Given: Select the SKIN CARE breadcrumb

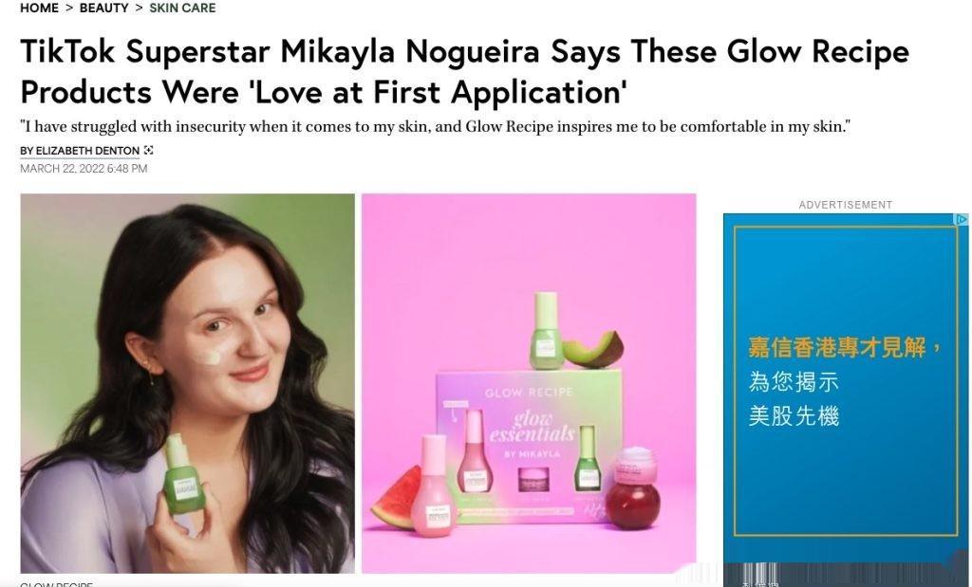Looking at the screenshot, I should coord(182,8).
